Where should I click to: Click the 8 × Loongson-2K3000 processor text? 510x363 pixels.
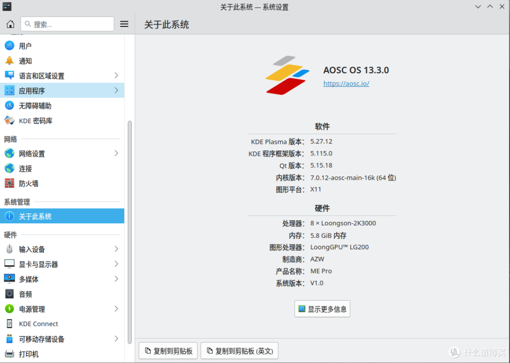[x=343, y=223]
